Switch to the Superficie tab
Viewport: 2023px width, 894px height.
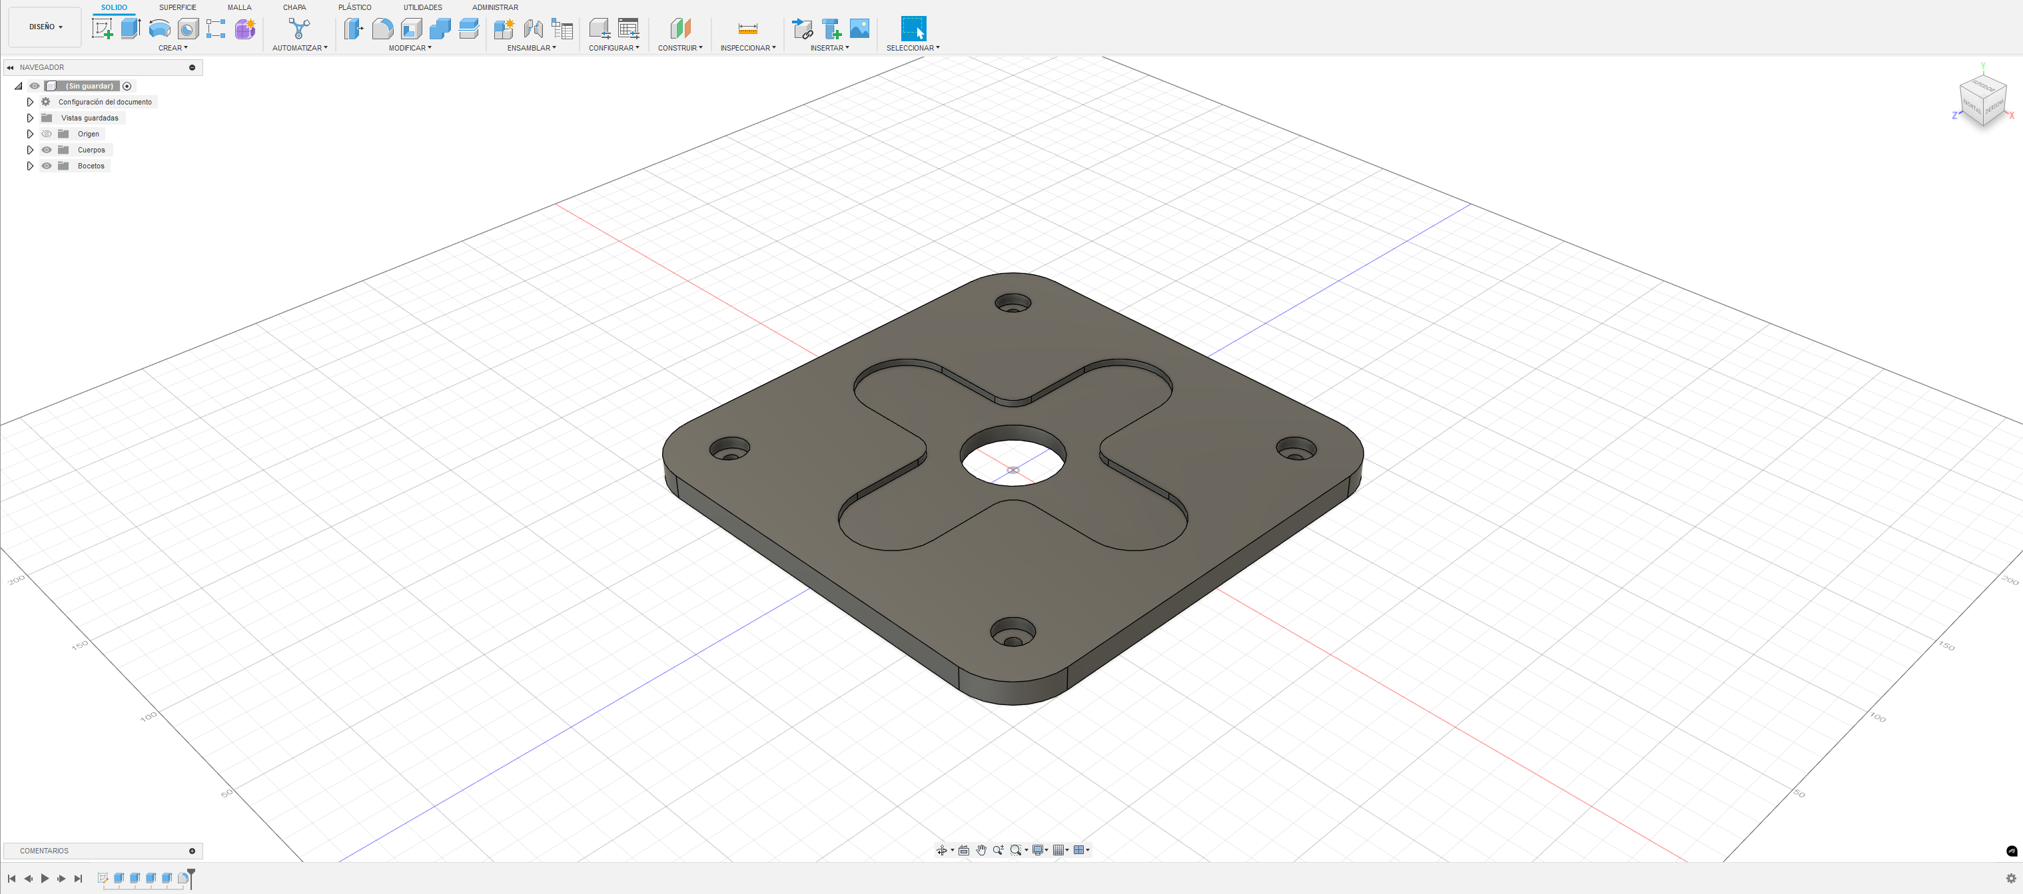[177, 8]
